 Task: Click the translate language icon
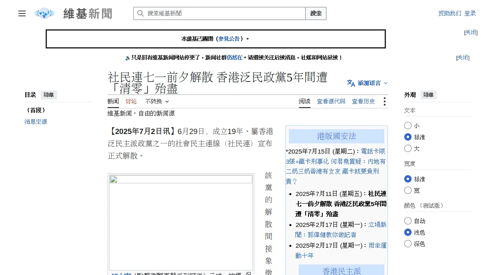(351, 83)
